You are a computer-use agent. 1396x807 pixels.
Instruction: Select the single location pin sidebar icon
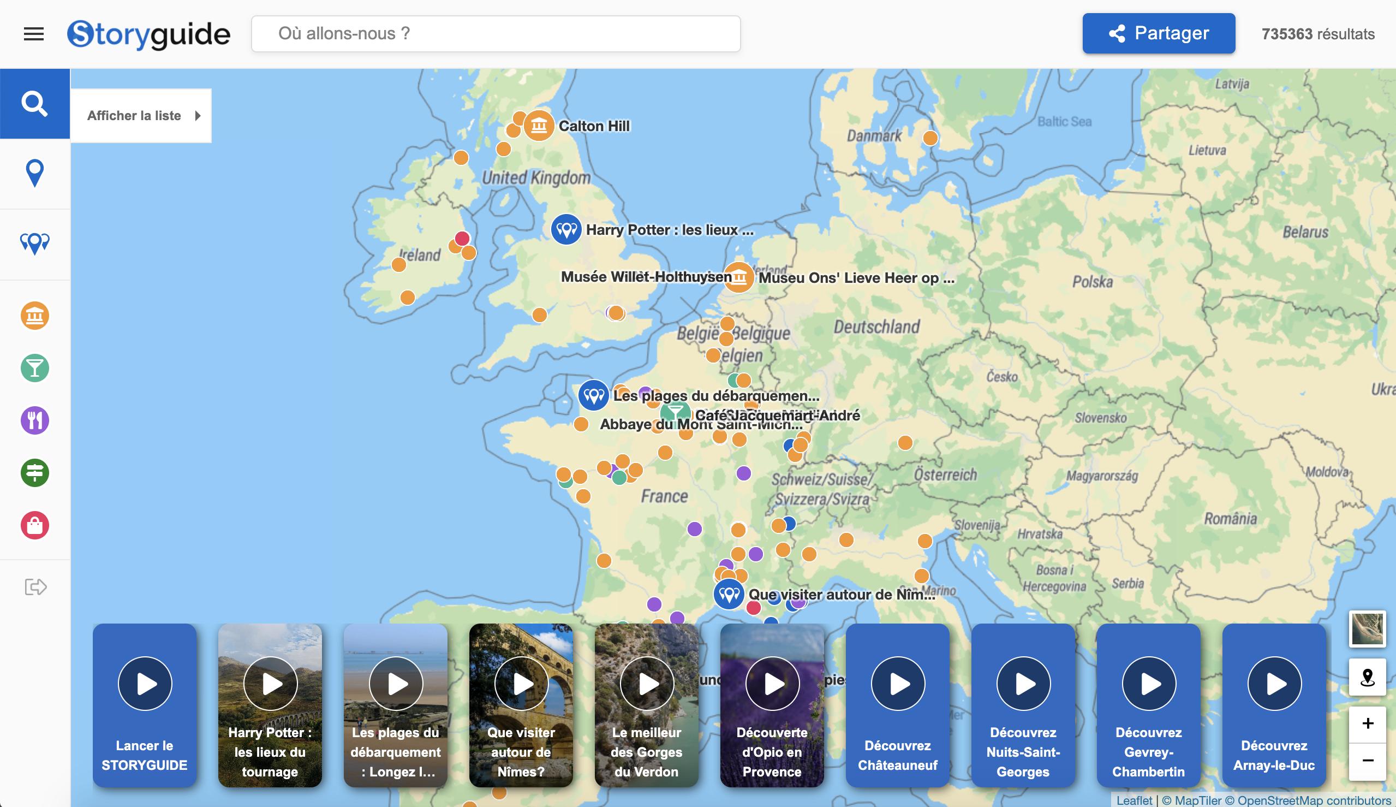point(35,174)
